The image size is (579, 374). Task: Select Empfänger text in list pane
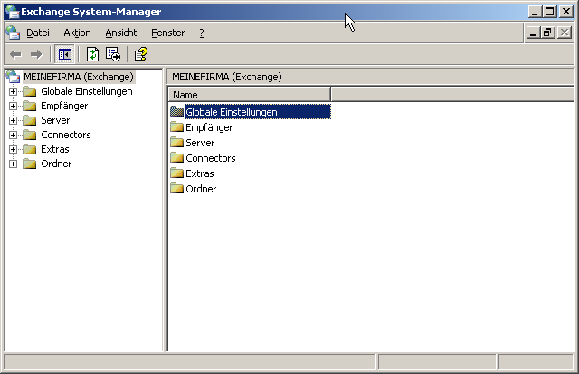(209, 127)
